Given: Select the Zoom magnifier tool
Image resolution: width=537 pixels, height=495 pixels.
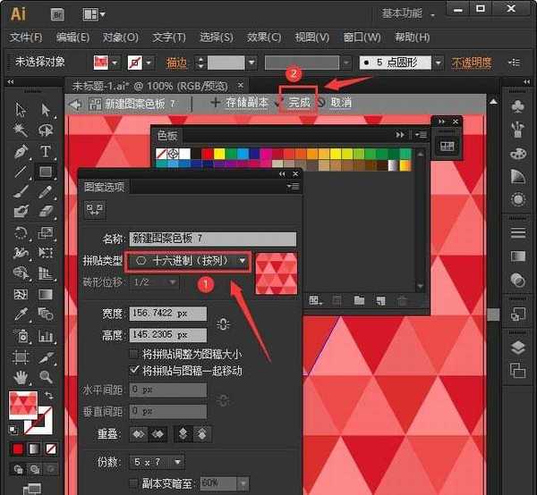Looking at the screenshot, I should (x=45, y=377).
